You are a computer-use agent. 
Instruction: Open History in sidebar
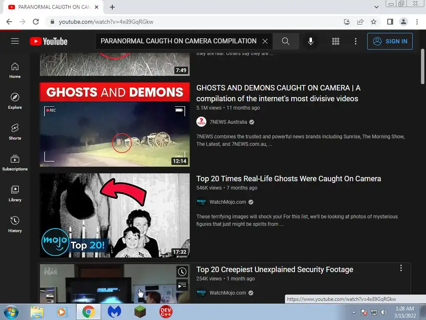point(15,225)
